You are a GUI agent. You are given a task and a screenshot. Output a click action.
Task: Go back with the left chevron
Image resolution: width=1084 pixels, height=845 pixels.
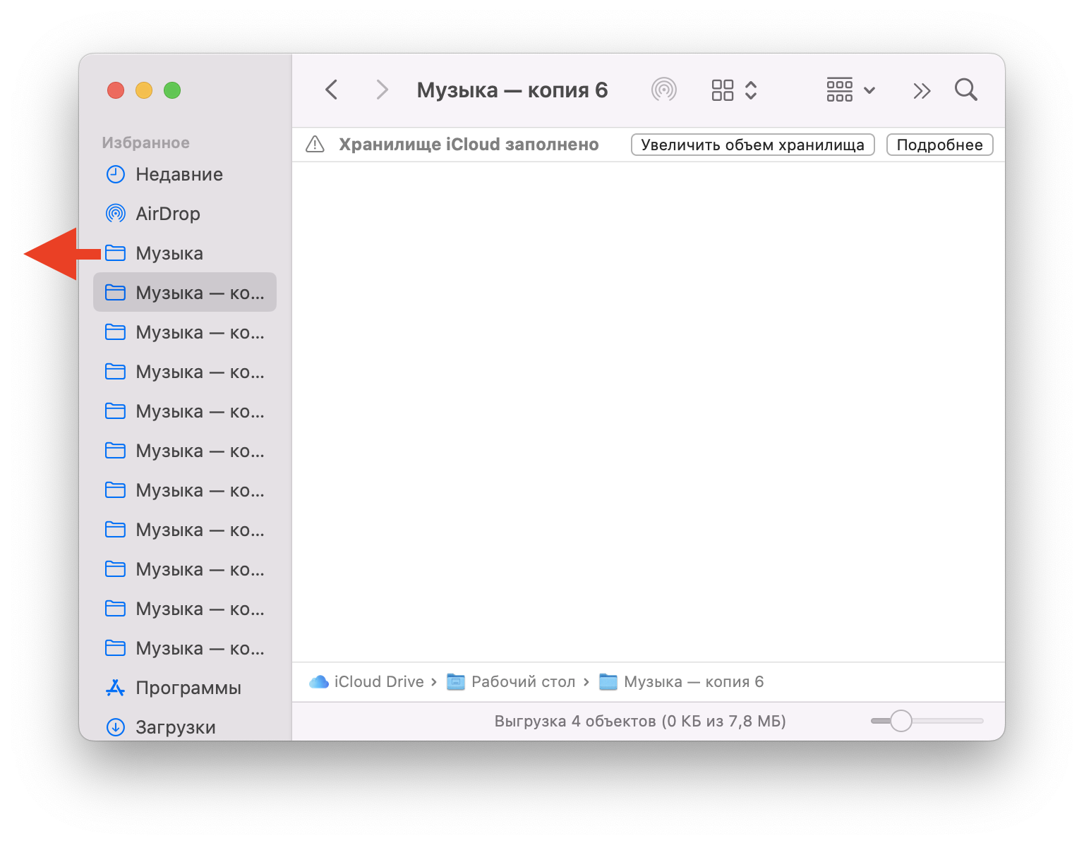(x=331, y=90)
